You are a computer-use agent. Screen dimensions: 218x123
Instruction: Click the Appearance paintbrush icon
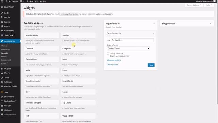point(2,41)
